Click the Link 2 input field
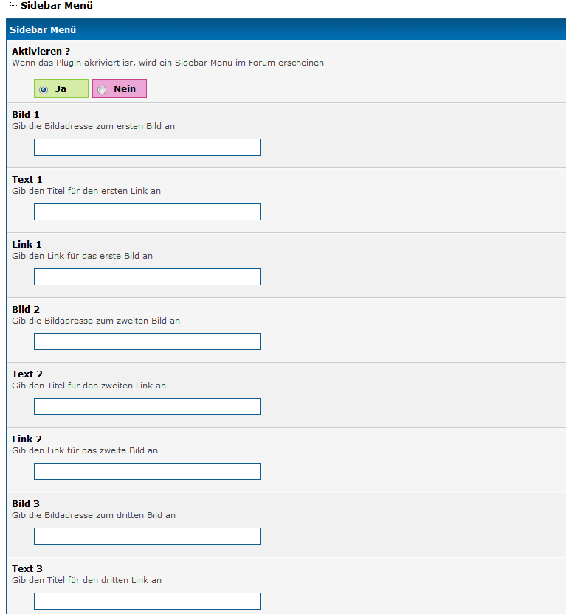This screenshot has width=566, height=614. coord(148,472)
